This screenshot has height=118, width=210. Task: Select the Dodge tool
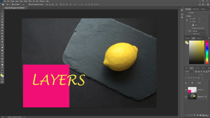[2, 50]
